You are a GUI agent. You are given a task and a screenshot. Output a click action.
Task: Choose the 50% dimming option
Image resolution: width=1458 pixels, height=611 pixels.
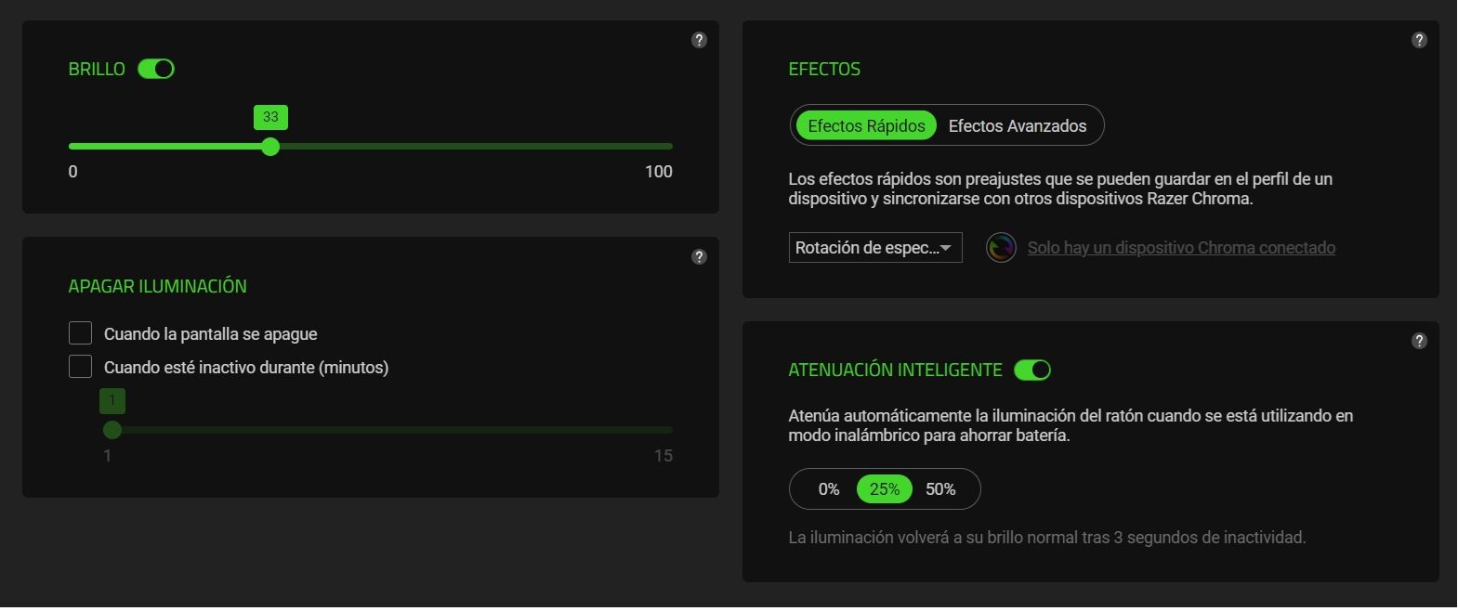coord(940,489)
